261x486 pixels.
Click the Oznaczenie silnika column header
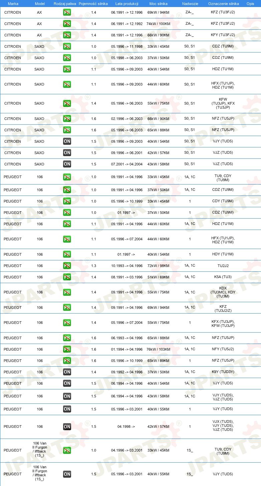click(x=224, y=4)
